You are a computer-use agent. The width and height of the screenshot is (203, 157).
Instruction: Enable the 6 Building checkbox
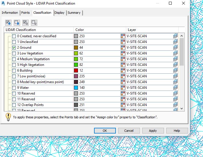(x=14, y=70)
